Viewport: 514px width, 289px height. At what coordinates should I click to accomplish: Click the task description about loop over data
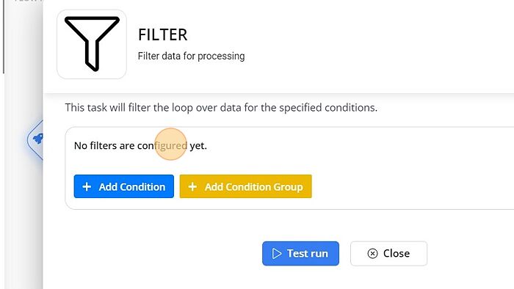tap(221, 107)
